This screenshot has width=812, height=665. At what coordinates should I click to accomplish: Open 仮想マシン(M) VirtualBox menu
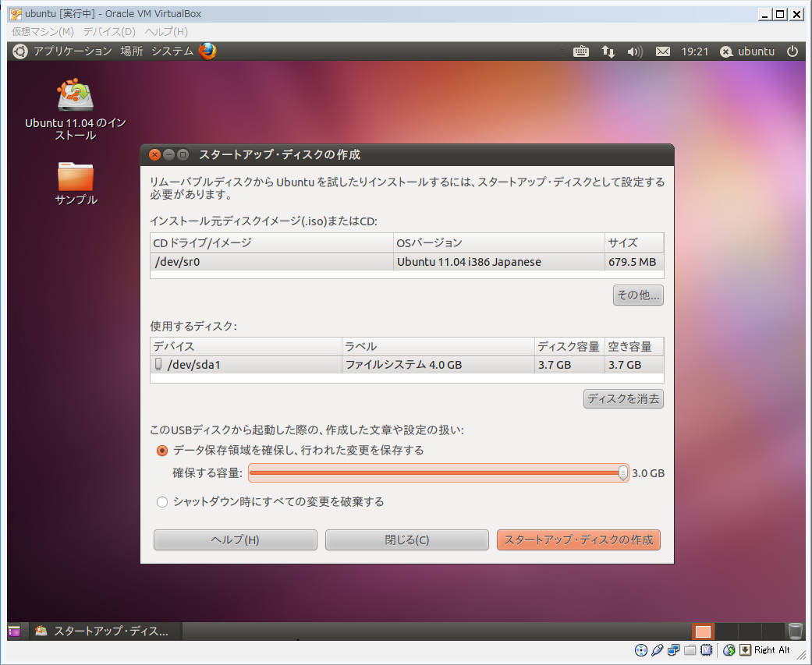point(43,31)
